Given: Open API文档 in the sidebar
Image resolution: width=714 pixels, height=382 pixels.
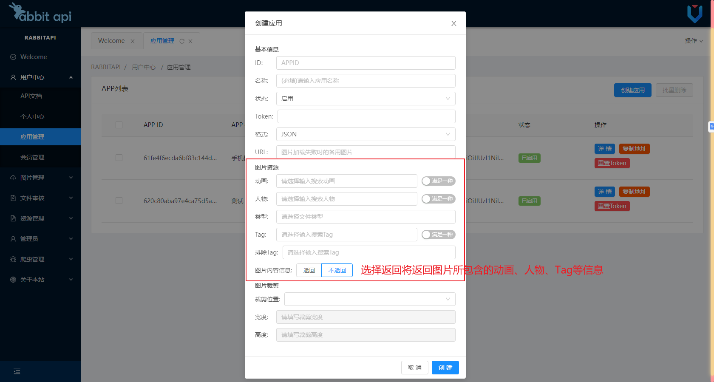Looking at the screenshot, I should (40, 96).
